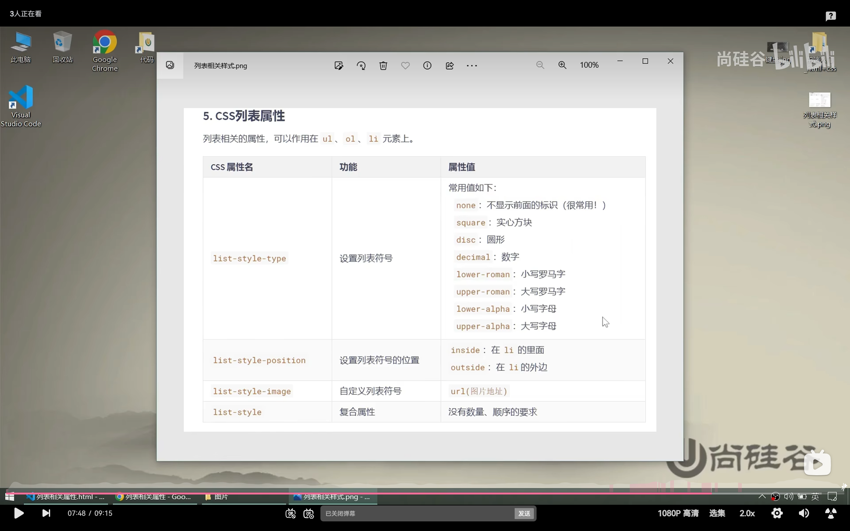Image resolution: width=850 pixels, height=531 pixels.
Task: Click the 3人正在看 viewer count
Action: pos(26,14)
